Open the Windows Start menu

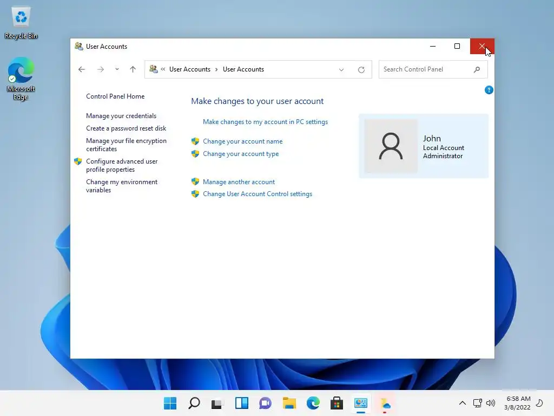click(170, 403)
